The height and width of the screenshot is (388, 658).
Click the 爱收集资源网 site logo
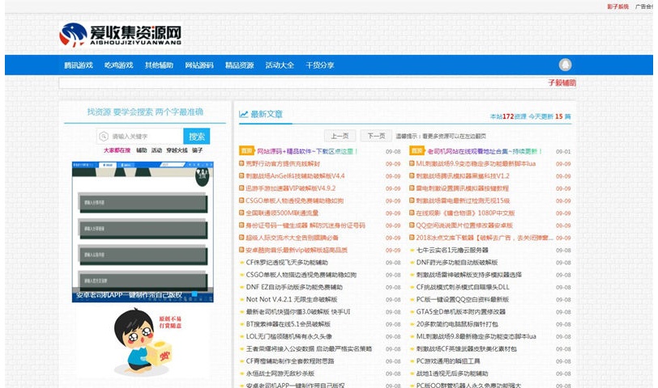click(x=119, y=35)
